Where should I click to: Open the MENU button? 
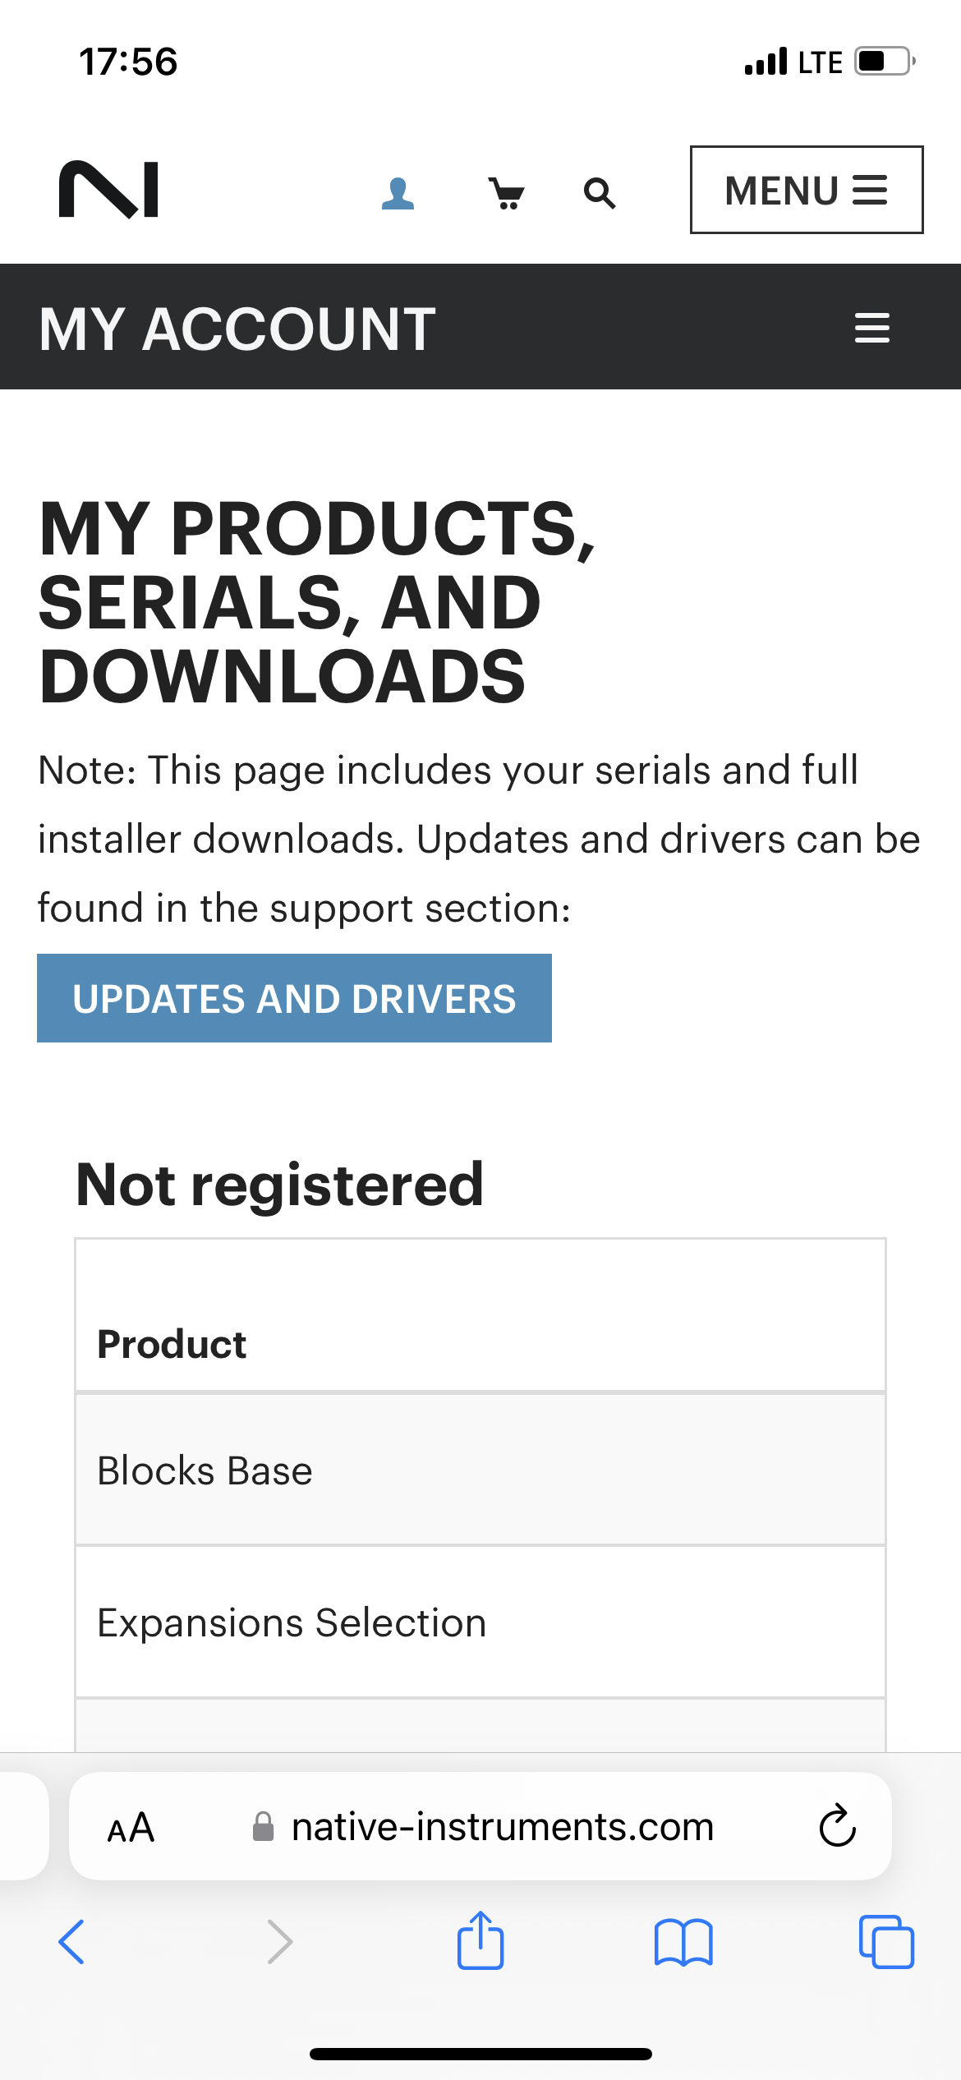806,190
